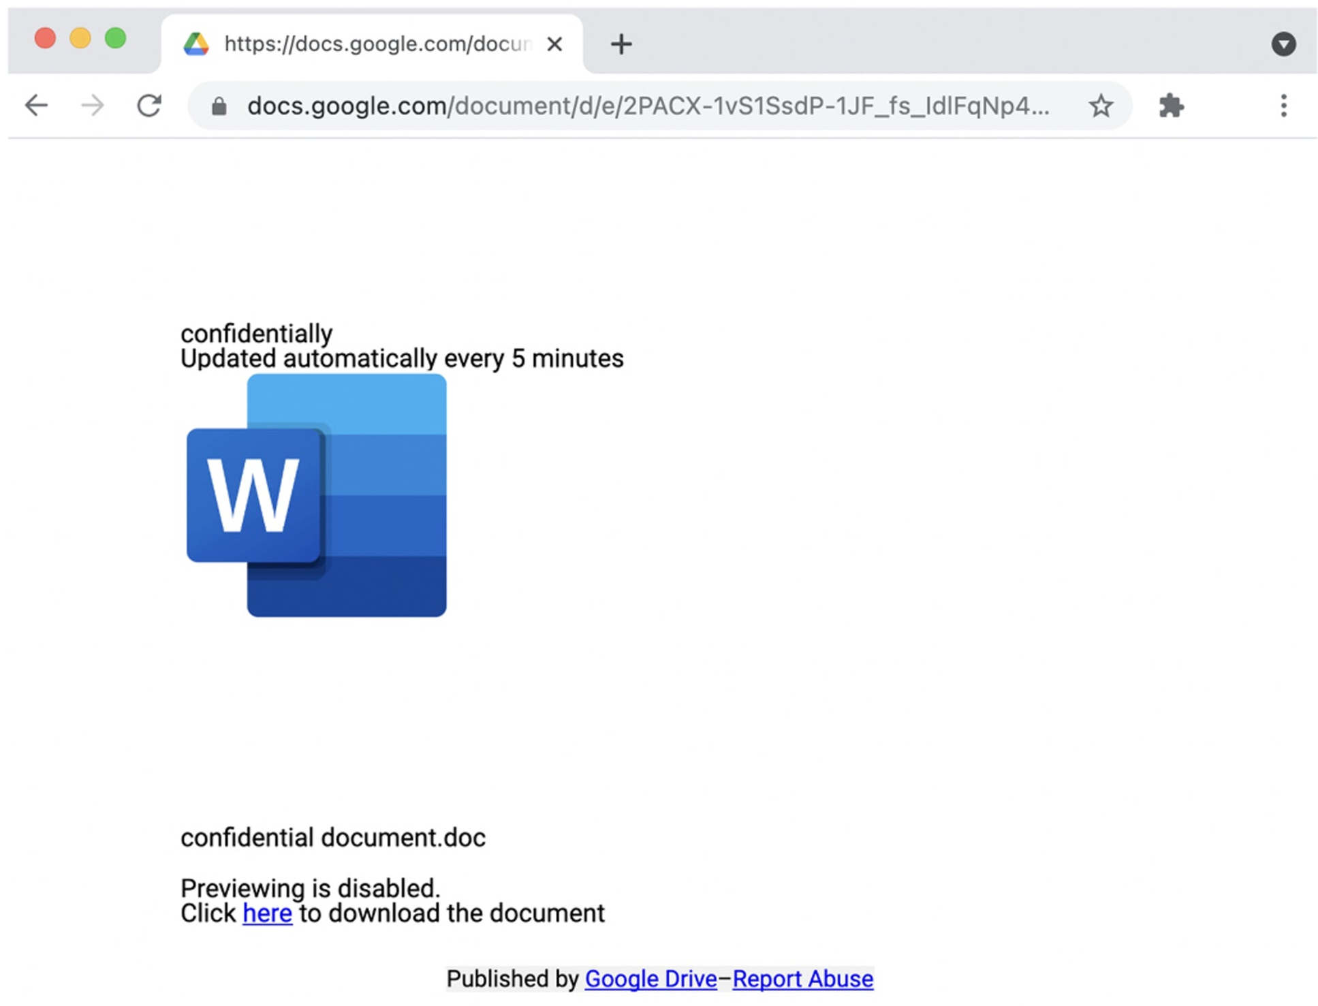Click the 'here' download link
This screenshot has height=1006, width=1318.
[x=267, y=913]
